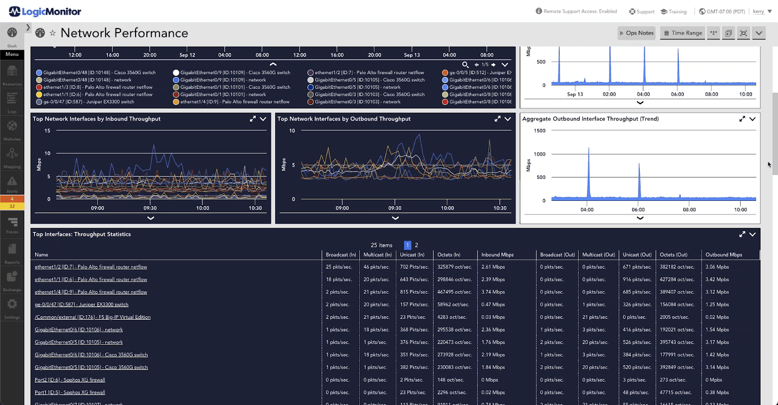Maximize the Throughput Statistics widget
The width and height of the screenshot is (778, 405).
coord(742,234)
